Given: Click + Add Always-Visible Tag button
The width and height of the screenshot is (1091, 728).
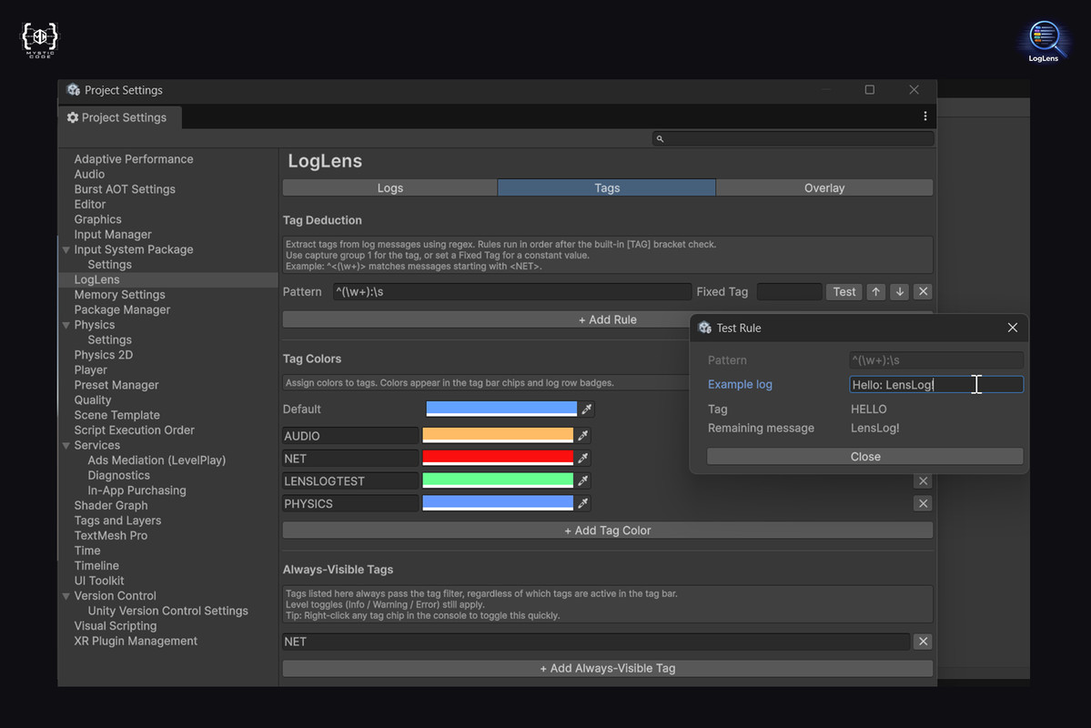Looking at the screenshot, I should [x=608, y=668].
